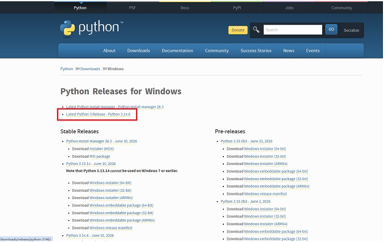Download the Installer (MSIX) link
385x242 pixels.
[101, 149]
